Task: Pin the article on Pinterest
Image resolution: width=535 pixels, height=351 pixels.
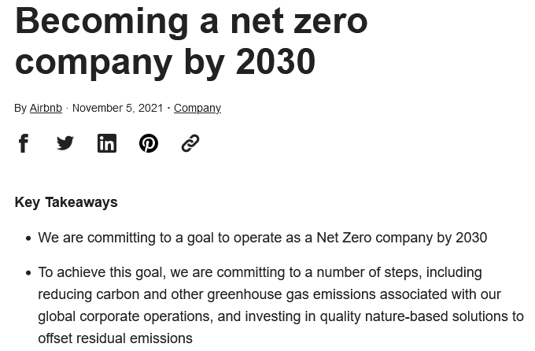Action: coord(149,143)
